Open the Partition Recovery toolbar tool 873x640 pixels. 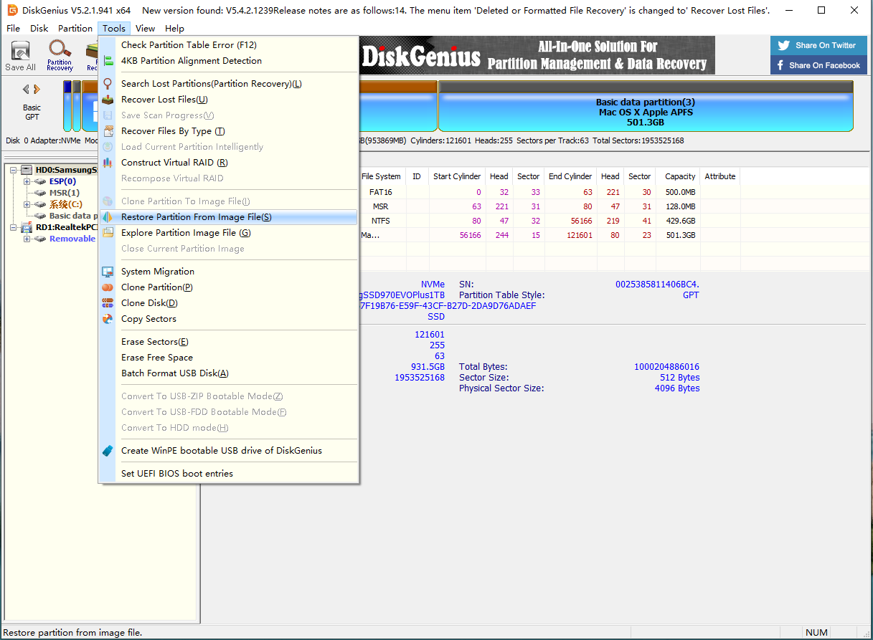click(x=60, y=56)
